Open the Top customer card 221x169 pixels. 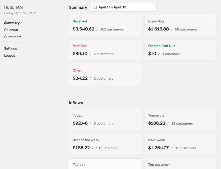[180, 164]
